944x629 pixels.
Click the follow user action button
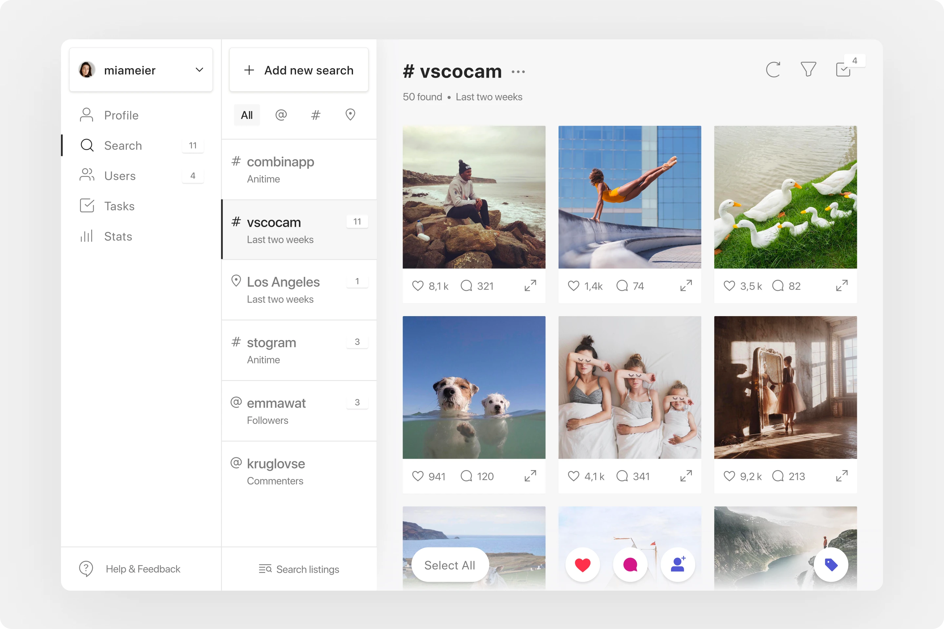point(678,565)
